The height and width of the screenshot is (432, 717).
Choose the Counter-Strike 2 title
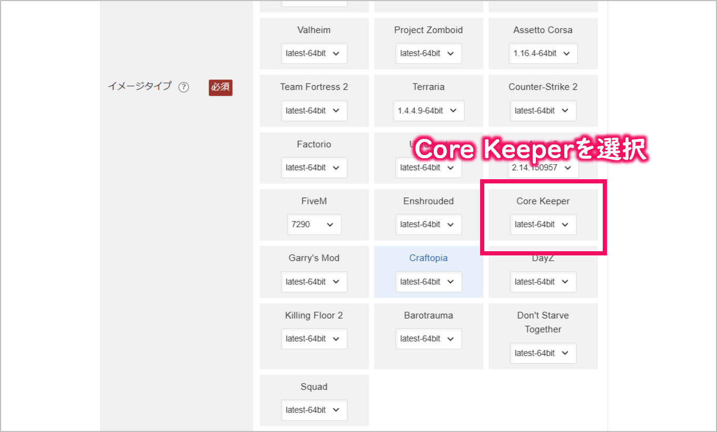coord(543,87)
